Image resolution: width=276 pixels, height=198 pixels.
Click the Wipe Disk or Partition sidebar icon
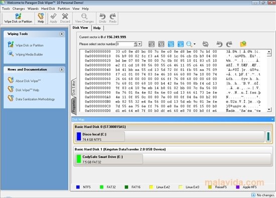pos(11,44)
